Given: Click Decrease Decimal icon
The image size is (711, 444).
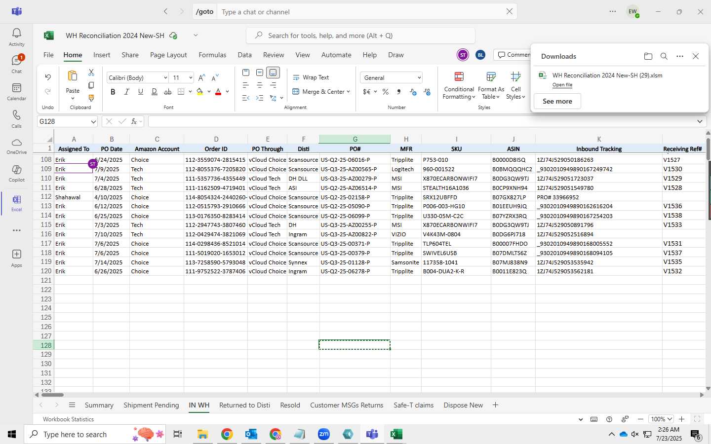Looking at the screenshot, I should coord(427,92).
